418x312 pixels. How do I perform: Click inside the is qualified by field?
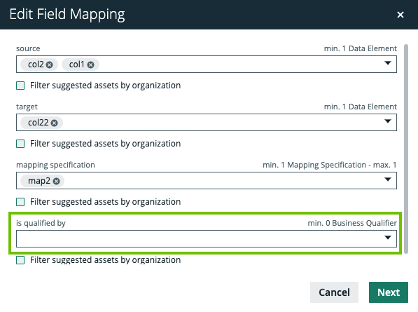(199, 238)
